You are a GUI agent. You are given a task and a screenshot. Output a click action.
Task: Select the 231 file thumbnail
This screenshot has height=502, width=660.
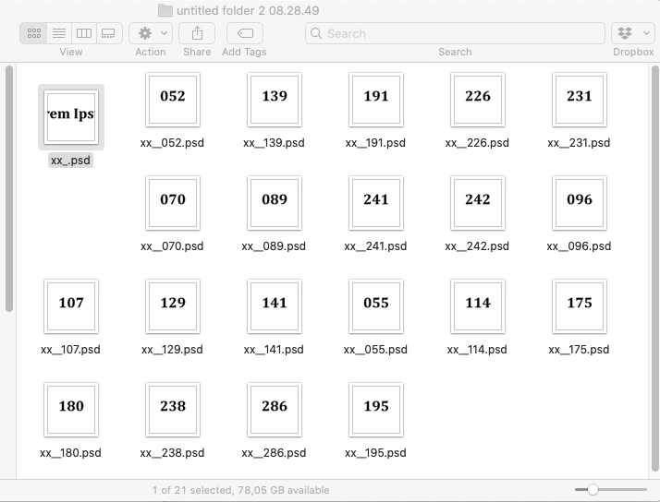pyautogui.click(x=580, y=100)
